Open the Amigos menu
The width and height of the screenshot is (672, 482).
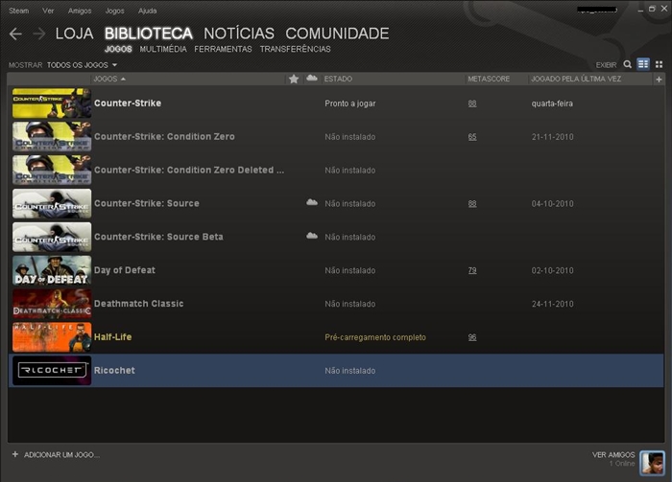80,11
